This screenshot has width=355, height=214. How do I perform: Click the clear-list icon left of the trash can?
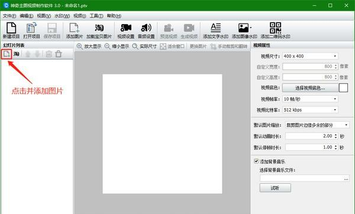[x=49, y=54]
